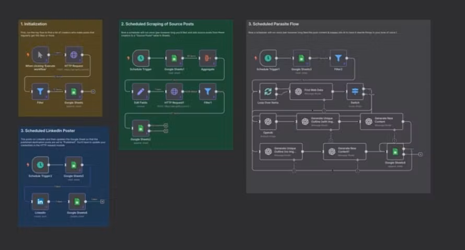The width and height of the screenshot is (465, 250).
Task: Select the 'When clicking Execute workflow' trigger node
Action: coord(40,55)
